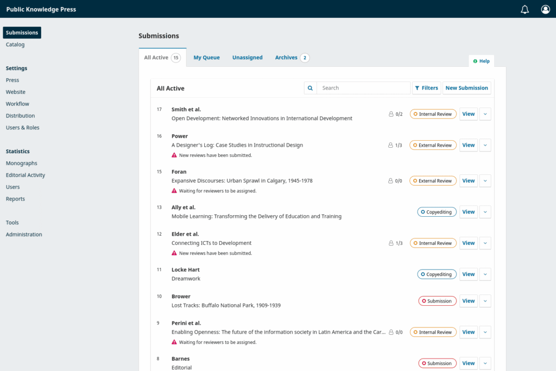Switch to the Archives tab

pyautogui.click(x=287, y=57)
